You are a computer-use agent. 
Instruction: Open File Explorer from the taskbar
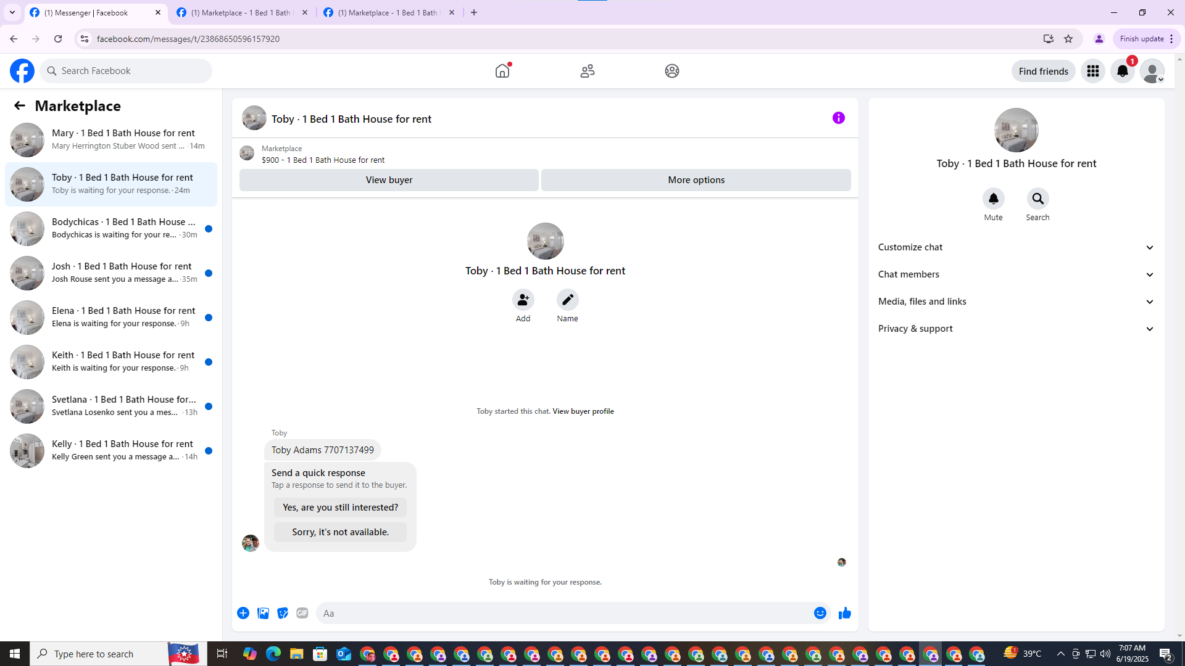tap(297, 654)
